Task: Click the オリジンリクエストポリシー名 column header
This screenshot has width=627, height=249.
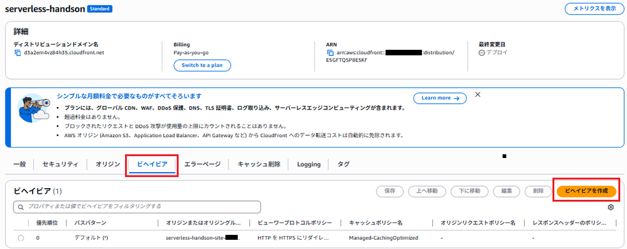Action: pos(478,223)
